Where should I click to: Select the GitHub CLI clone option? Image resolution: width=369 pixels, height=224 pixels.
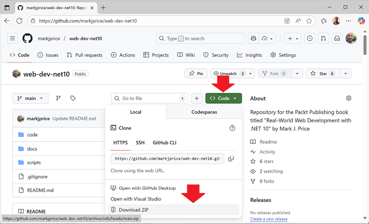165,142
